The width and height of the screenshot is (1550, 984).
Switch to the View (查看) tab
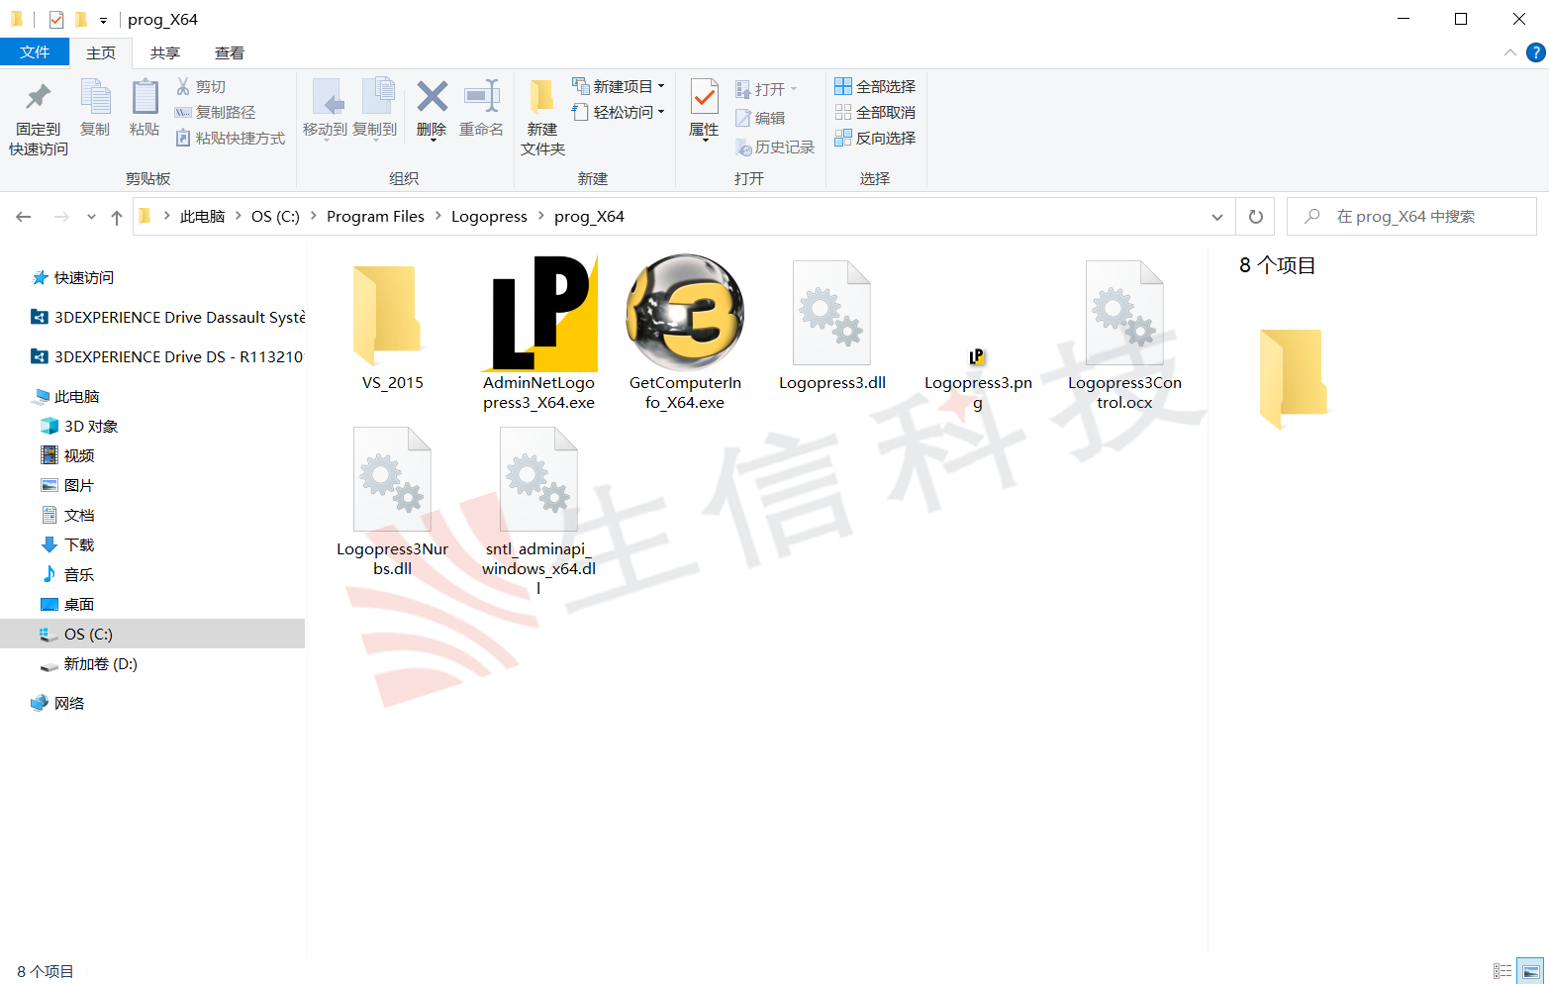click(x=230, y=53)
